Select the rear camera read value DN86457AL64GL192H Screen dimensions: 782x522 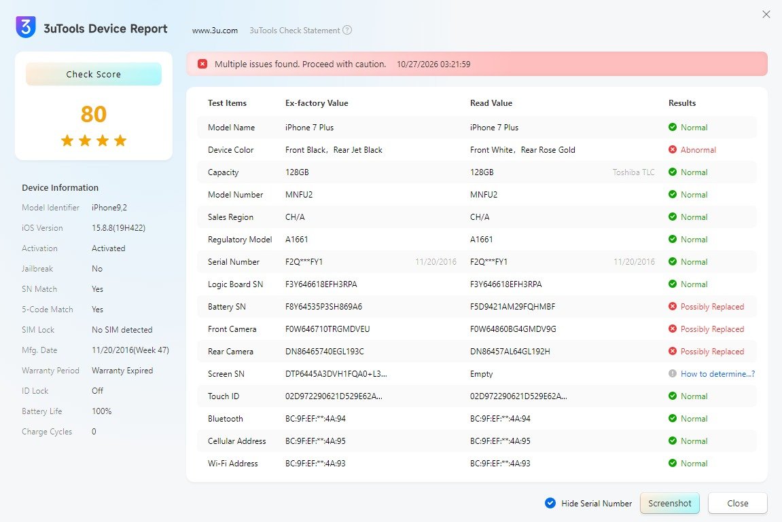click(510, 351)
